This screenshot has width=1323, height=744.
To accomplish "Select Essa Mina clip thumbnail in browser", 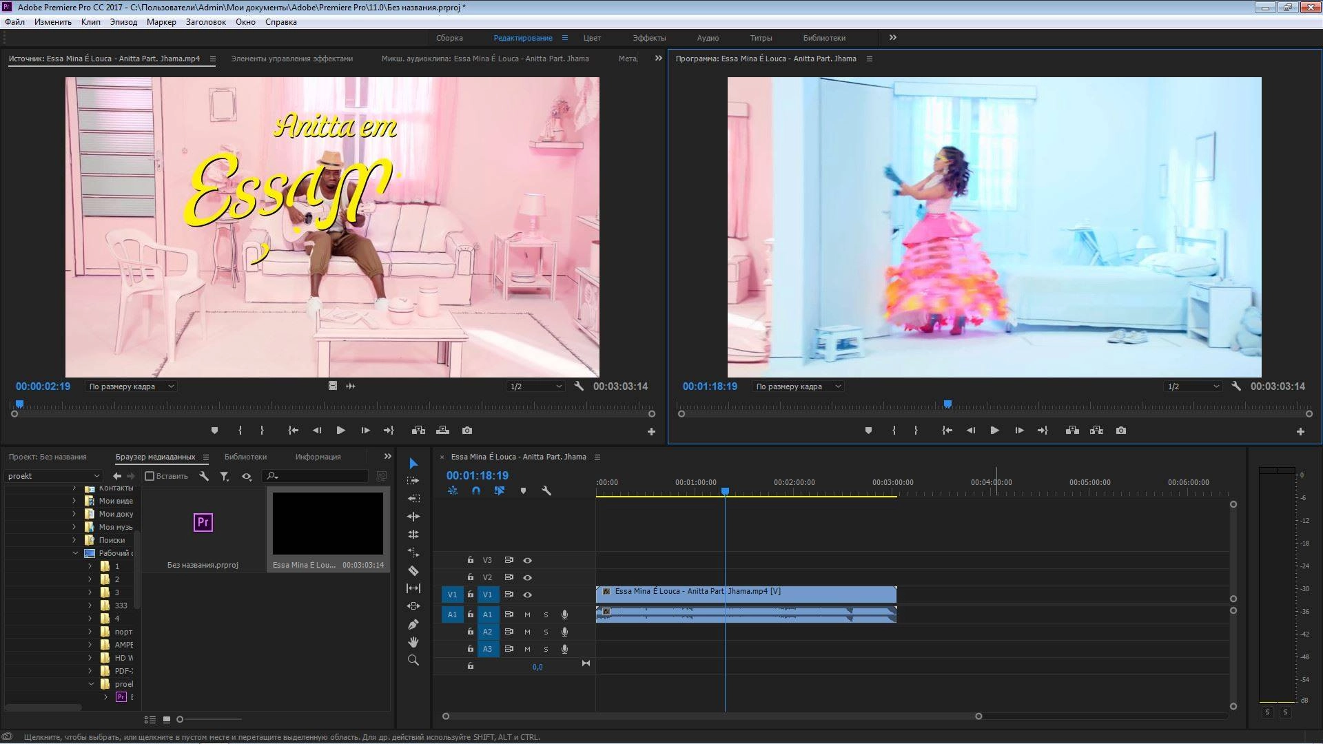I will [328, 524].
